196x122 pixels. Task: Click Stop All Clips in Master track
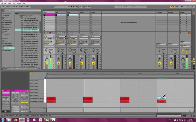[181, 33]
